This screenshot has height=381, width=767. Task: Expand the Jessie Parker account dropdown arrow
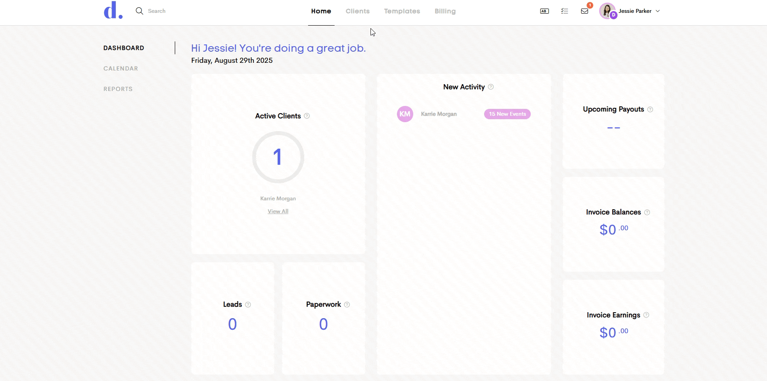coord(658,11)
